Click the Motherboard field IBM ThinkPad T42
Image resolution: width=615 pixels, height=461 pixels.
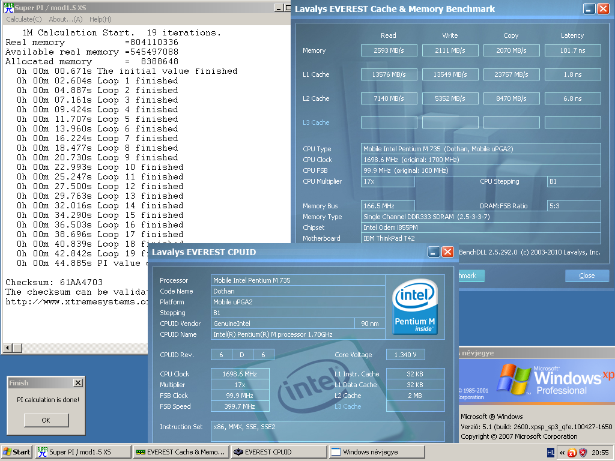point(481,238)
